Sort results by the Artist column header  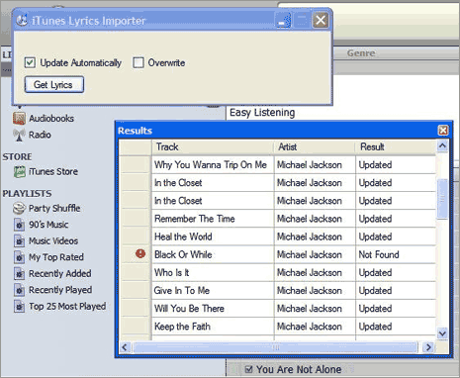tap(315, 147)
